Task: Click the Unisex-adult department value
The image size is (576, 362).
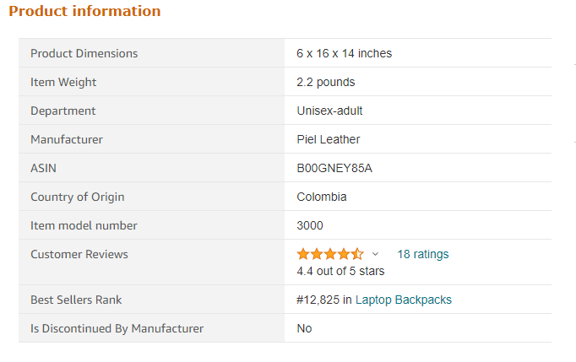Action: click(x=329, y=111)
